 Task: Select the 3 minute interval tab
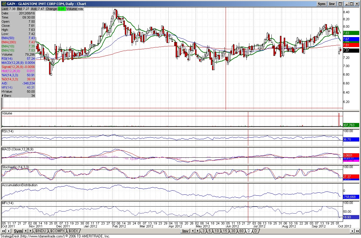click(203, 231)
